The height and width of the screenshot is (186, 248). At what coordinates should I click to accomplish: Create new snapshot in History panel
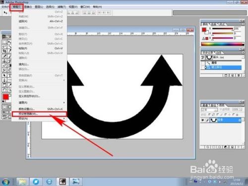pos(233,75)
